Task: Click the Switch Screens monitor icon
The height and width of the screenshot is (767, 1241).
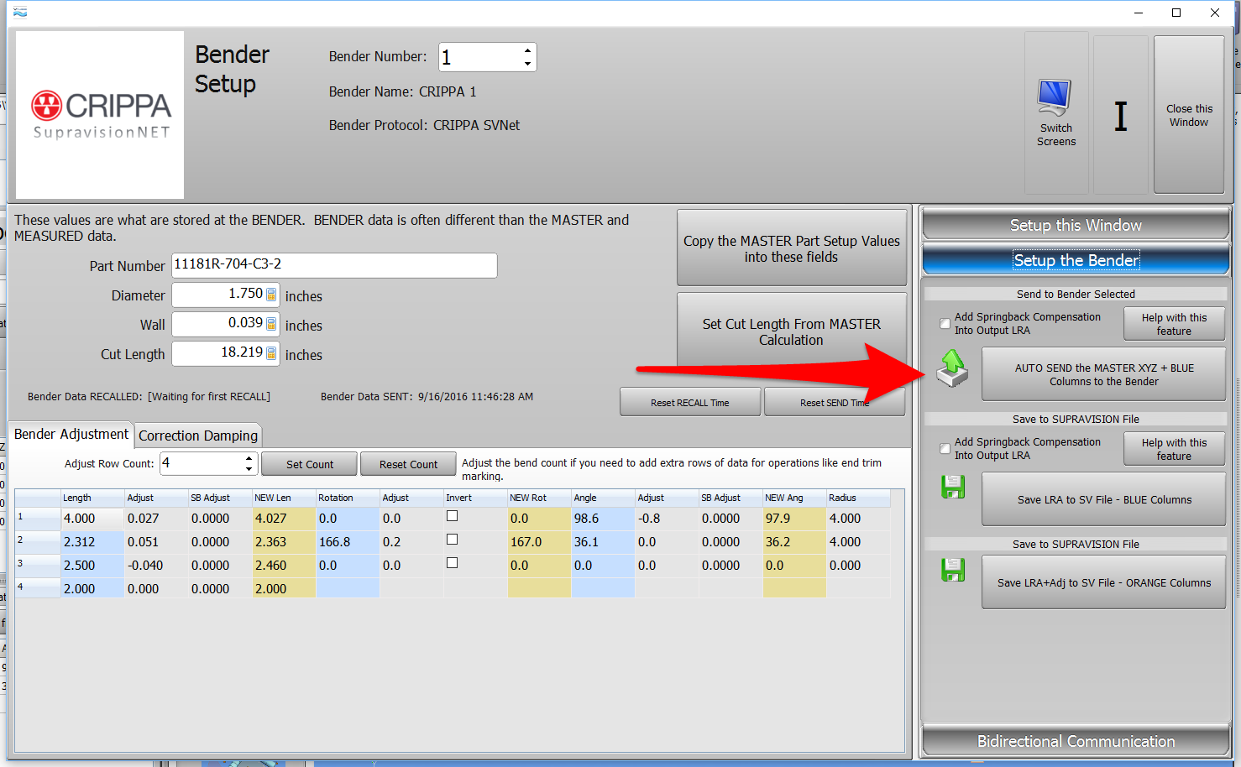Action: tap(1055, 98)
